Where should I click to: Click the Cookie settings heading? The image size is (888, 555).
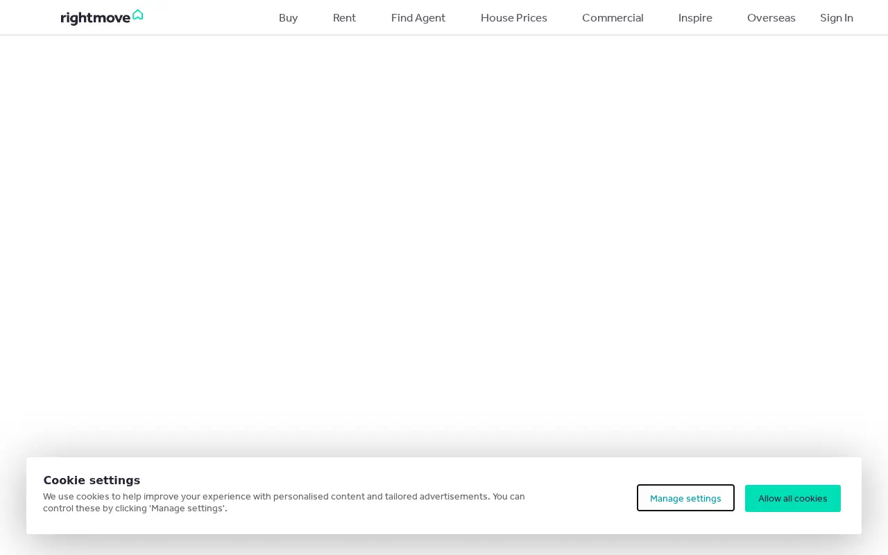click(x=92, y=480)
